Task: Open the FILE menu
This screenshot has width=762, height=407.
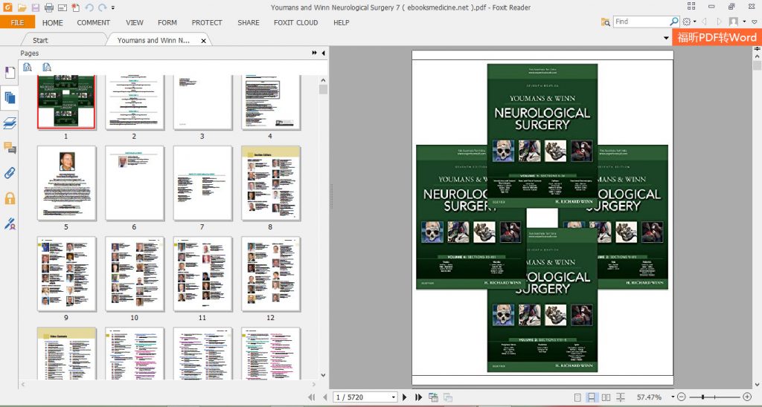Action: (18, 22)
